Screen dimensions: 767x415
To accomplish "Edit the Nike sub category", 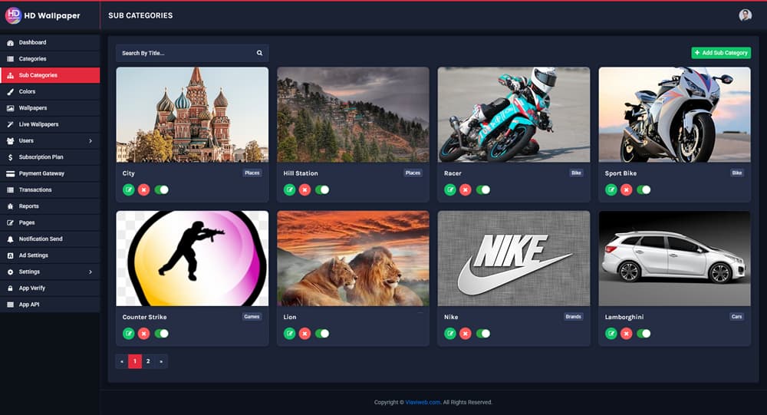I will (x=450, y=334).
